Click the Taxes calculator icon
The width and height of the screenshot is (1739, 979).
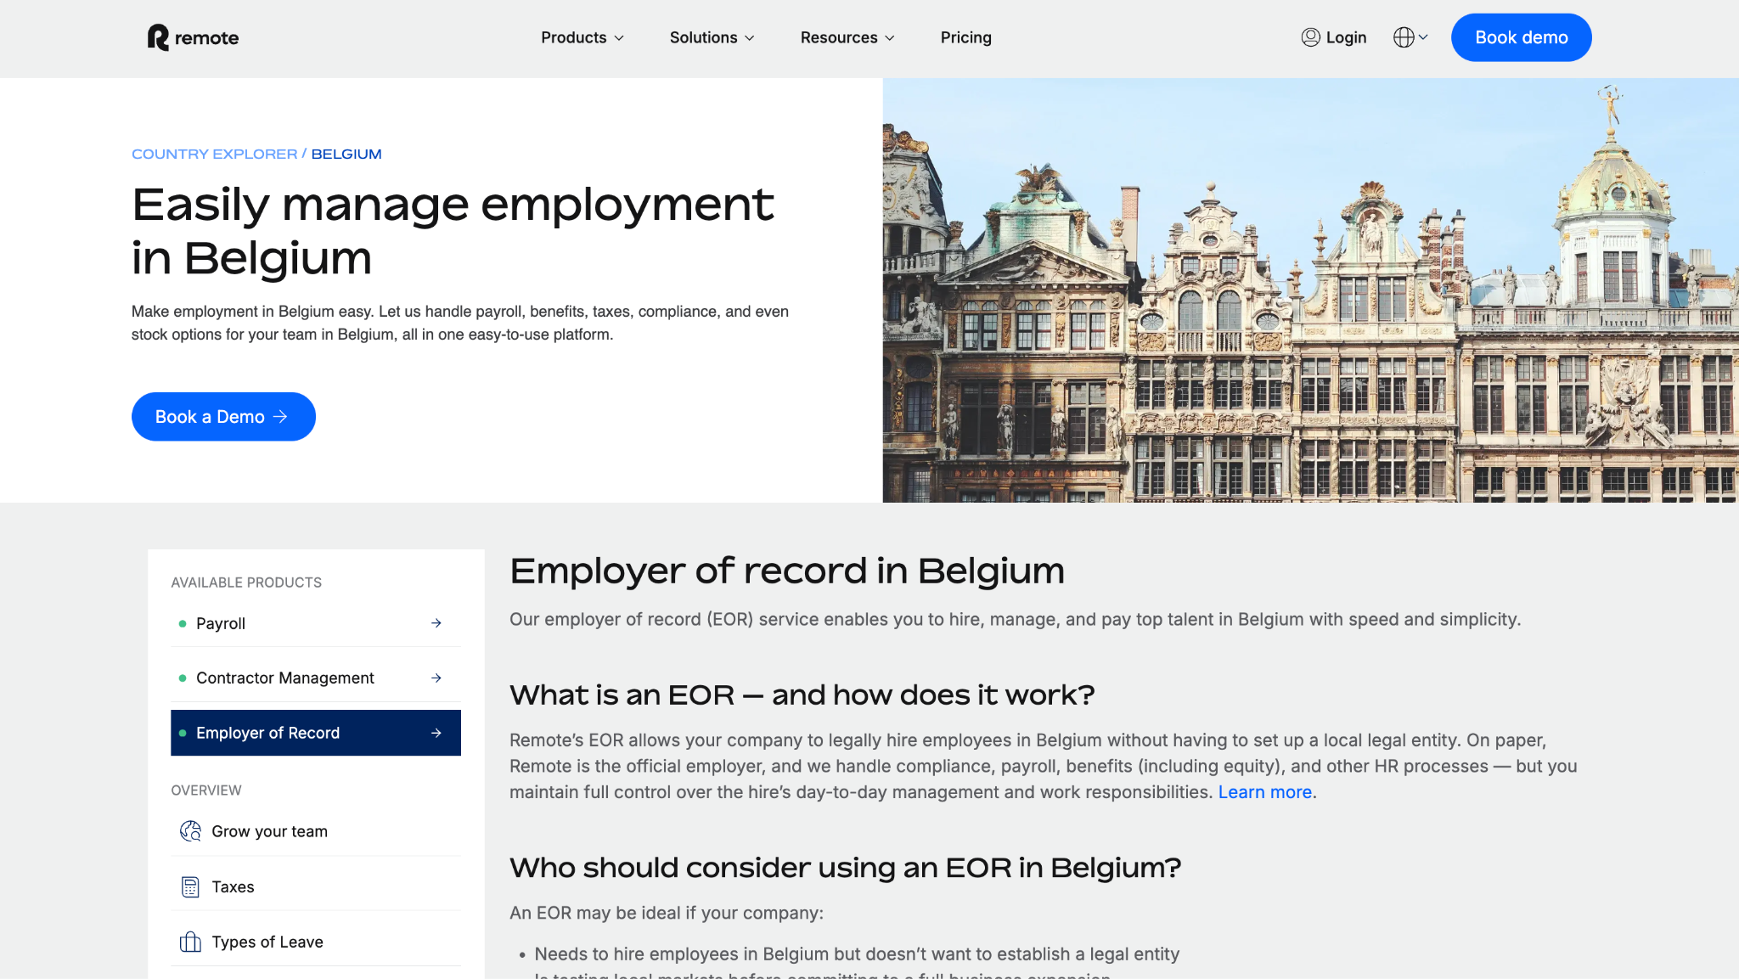190,886
